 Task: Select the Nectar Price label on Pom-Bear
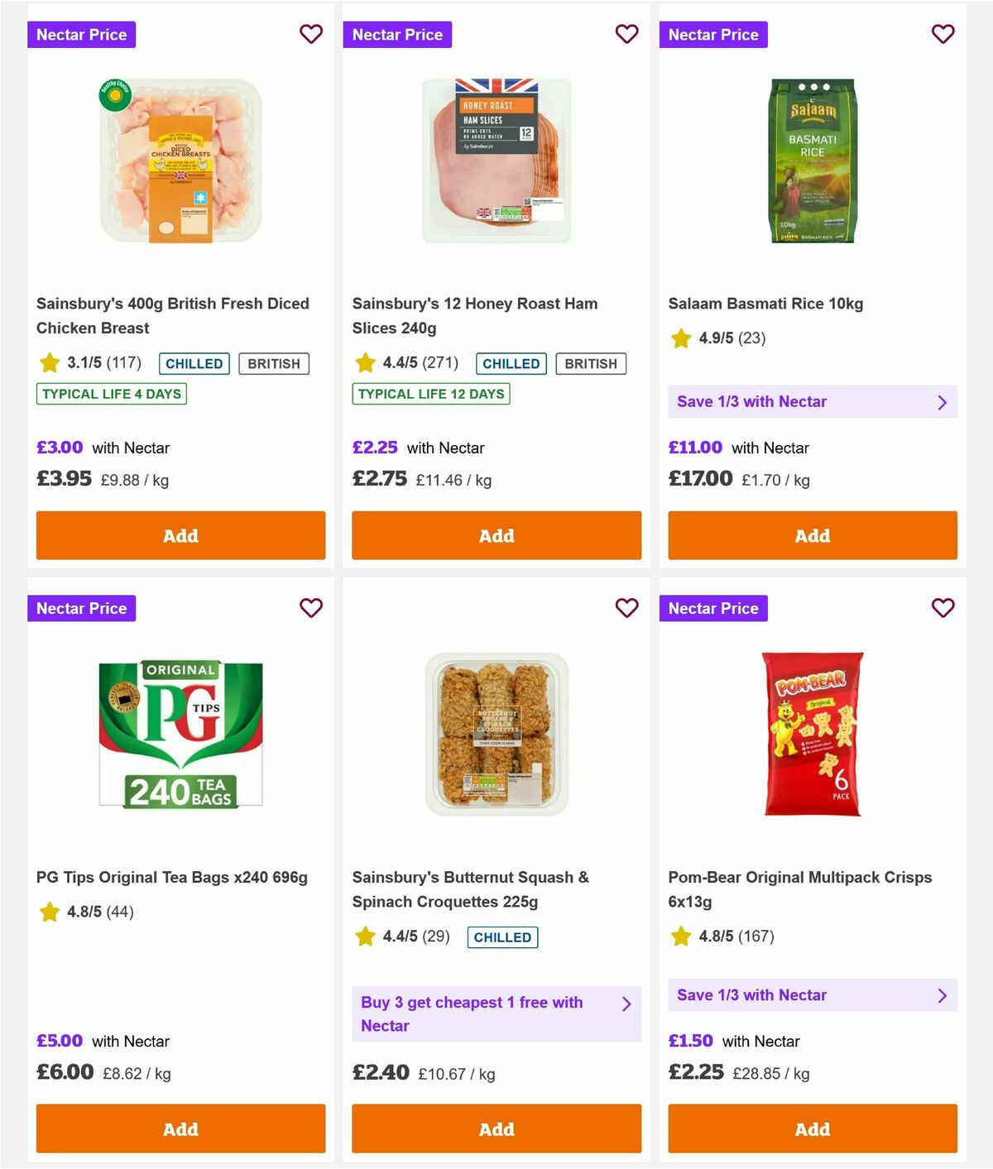(713, 608)
